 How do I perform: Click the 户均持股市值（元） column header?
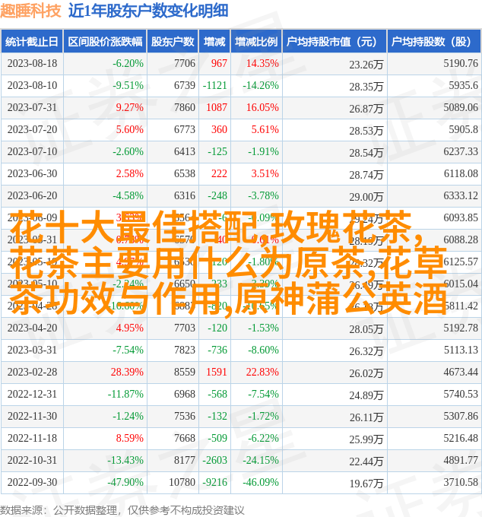click(333, 42)
